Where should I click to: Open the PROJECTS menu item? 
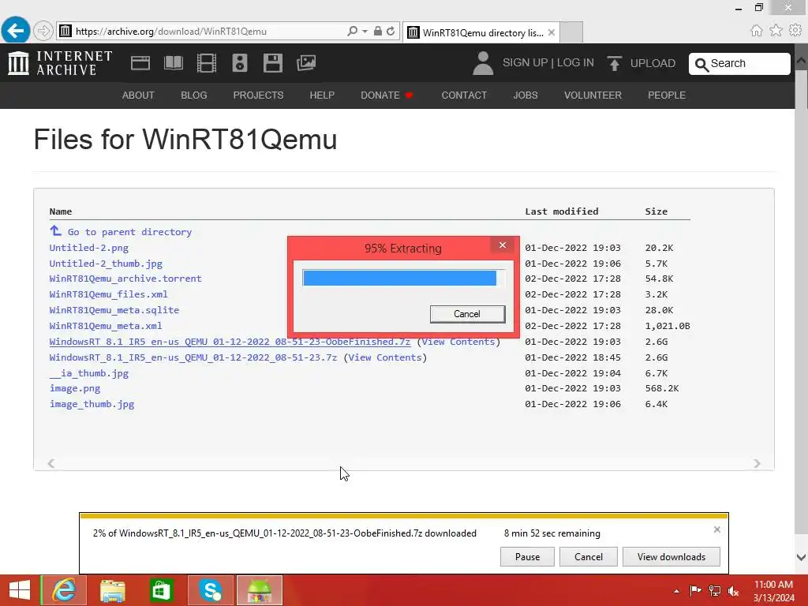(258, 95)
